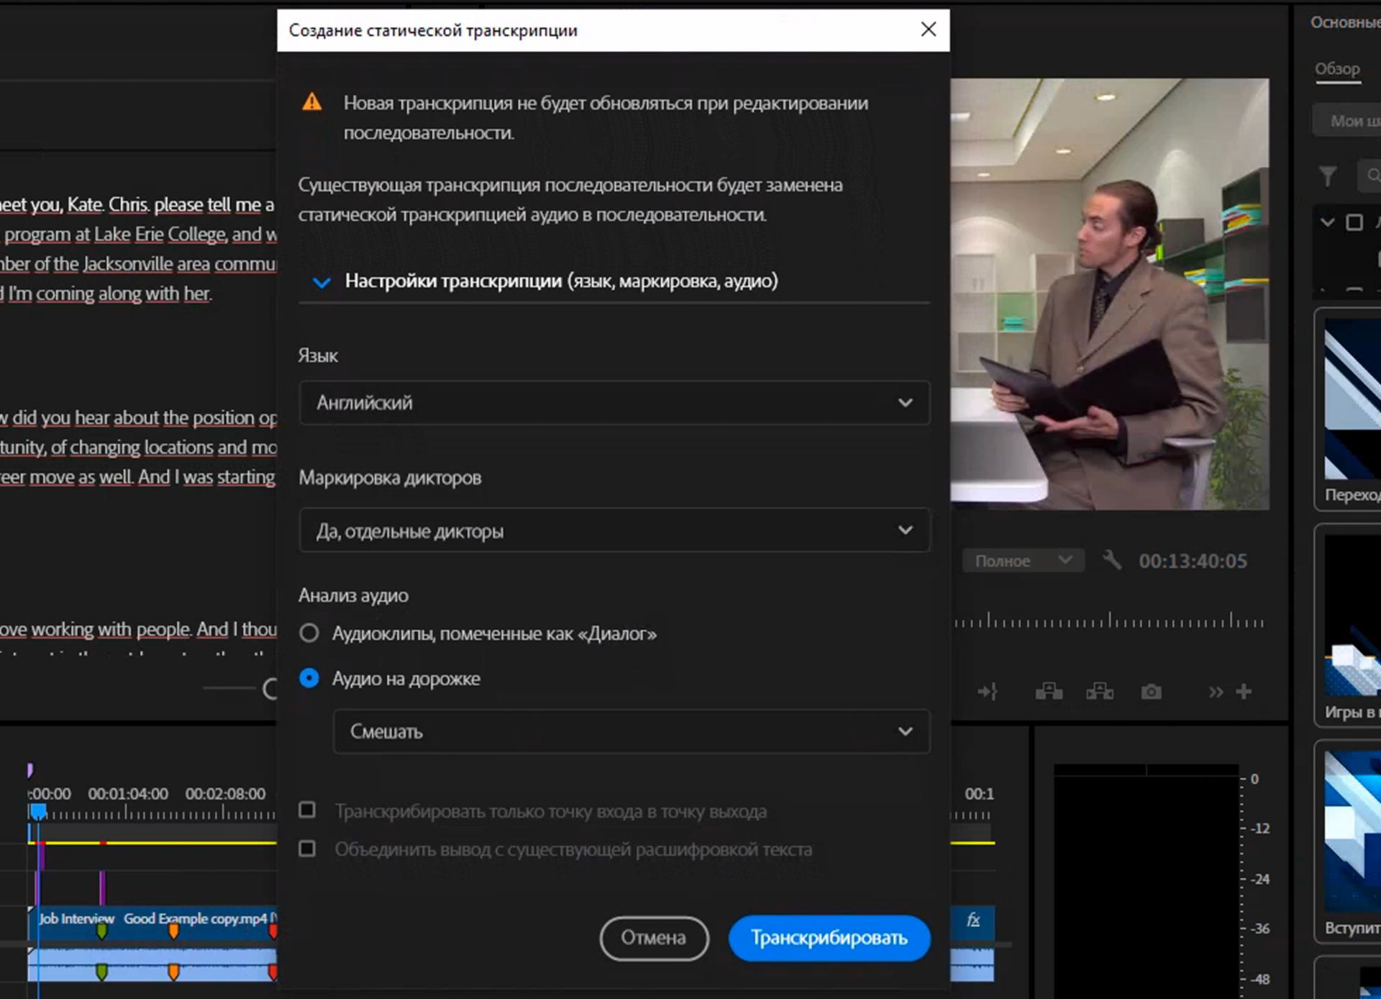The height and width of the screenshot is (999, 1381).
Task: Click 'Отмена' to cancel transcription
Action: 652,938
